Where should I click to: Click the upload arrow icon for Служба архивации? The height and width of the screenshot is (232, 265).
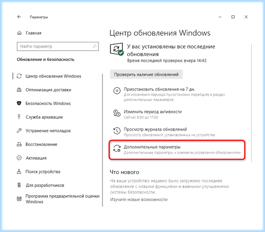click(x=19, y=117)
